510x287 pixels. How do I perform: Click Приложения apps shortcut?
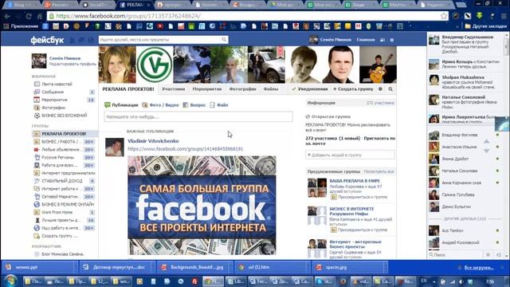coord(22,26)
